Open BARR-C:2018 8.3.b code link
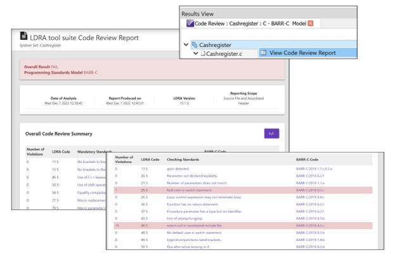This screenshot has width=393, height=253. [x=311, y=233]
